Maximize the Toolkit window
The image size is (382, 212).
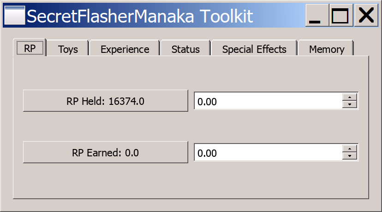(341, 15)
